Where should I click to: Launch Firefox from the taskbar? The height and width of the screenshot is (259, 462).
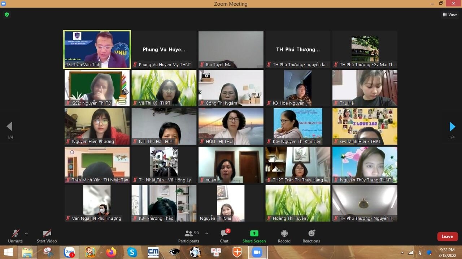click(x=111, y=252)
